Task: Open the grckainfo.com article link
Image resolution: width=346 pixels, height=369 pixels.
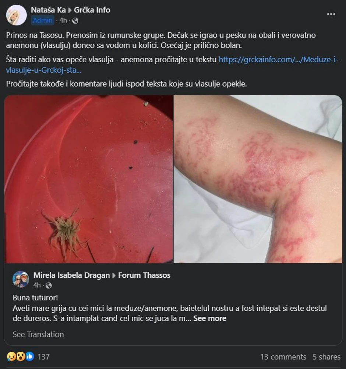Action: click(278, 59)
